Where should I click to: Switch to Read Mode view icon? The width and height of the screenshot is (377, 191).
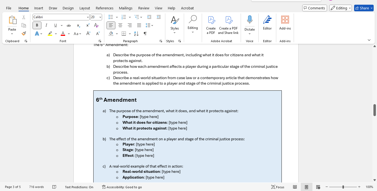click(295, 187)
